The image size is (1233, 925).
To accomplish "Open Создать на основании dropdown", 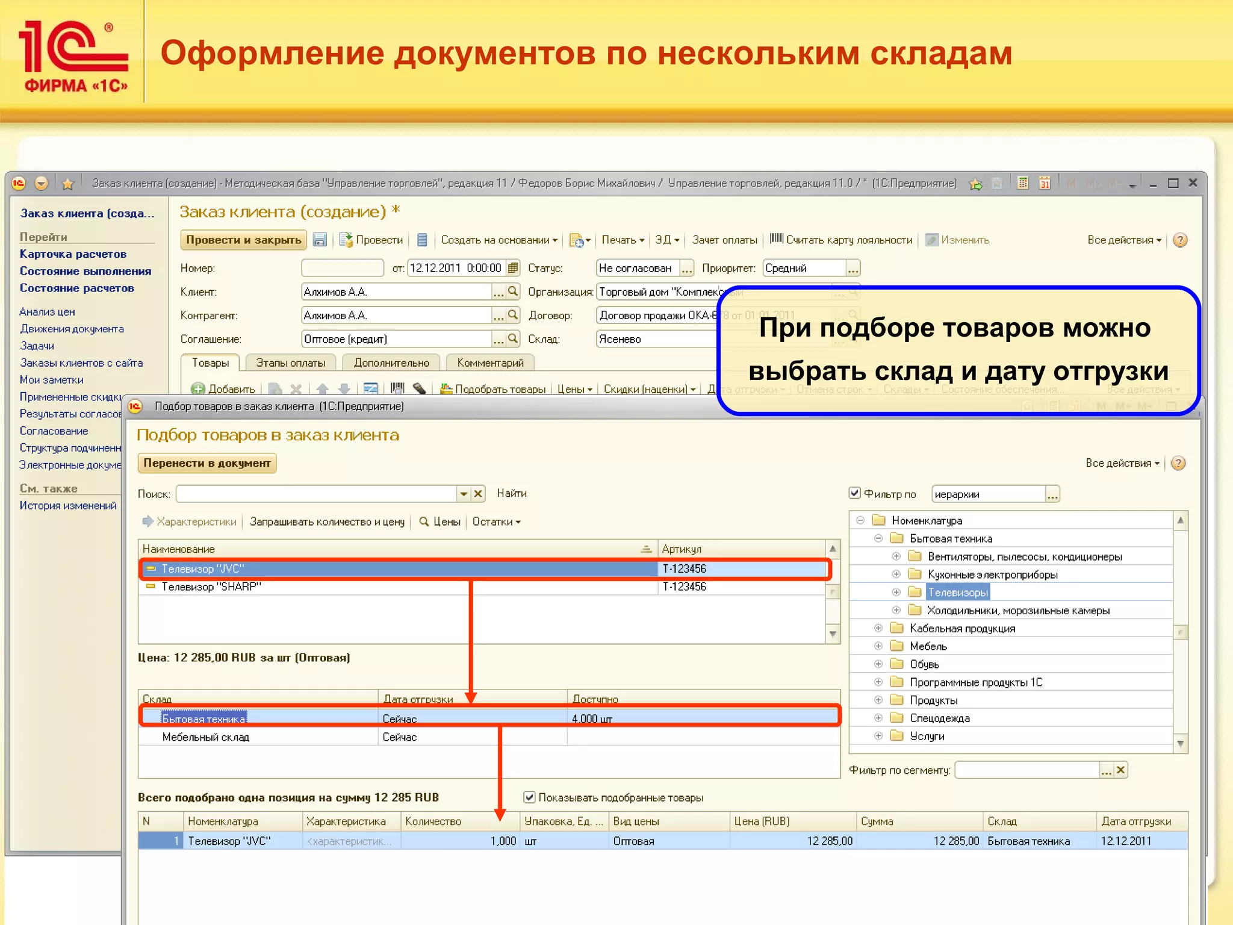I will [x=499, y=240].
